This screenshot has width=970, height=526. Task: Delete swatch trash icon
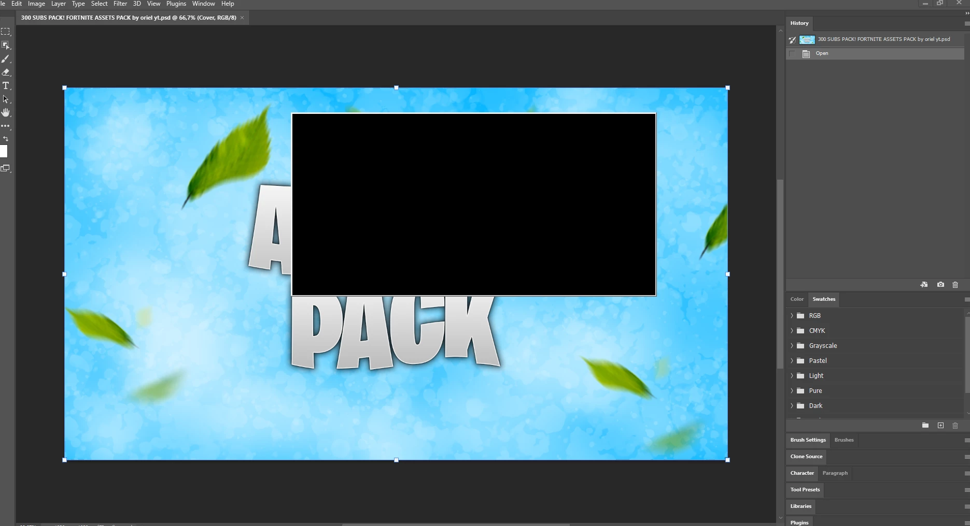click(955, 426)
